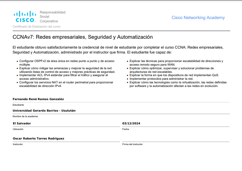Viewport: 242px width, 171px height.
Task: Click the bullet about optimizar, supervisar y solucionar
Action: pos(172,70)
